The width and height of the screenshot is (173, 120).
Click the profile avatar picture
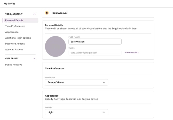pyautogui.click(x=56, y=47)
